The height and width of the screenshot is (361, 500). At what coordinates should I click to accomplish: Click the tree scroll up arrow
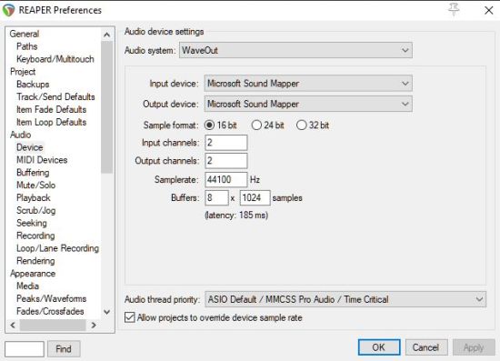coord(107,35)
